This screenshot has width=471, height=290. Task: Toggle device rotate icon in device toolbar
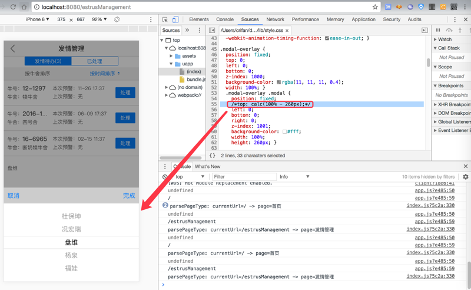(117, 19)
